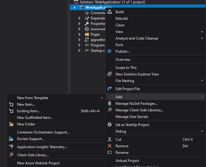Expand the wwwroot tree node
206x167 pixels.
pos(79,29)
